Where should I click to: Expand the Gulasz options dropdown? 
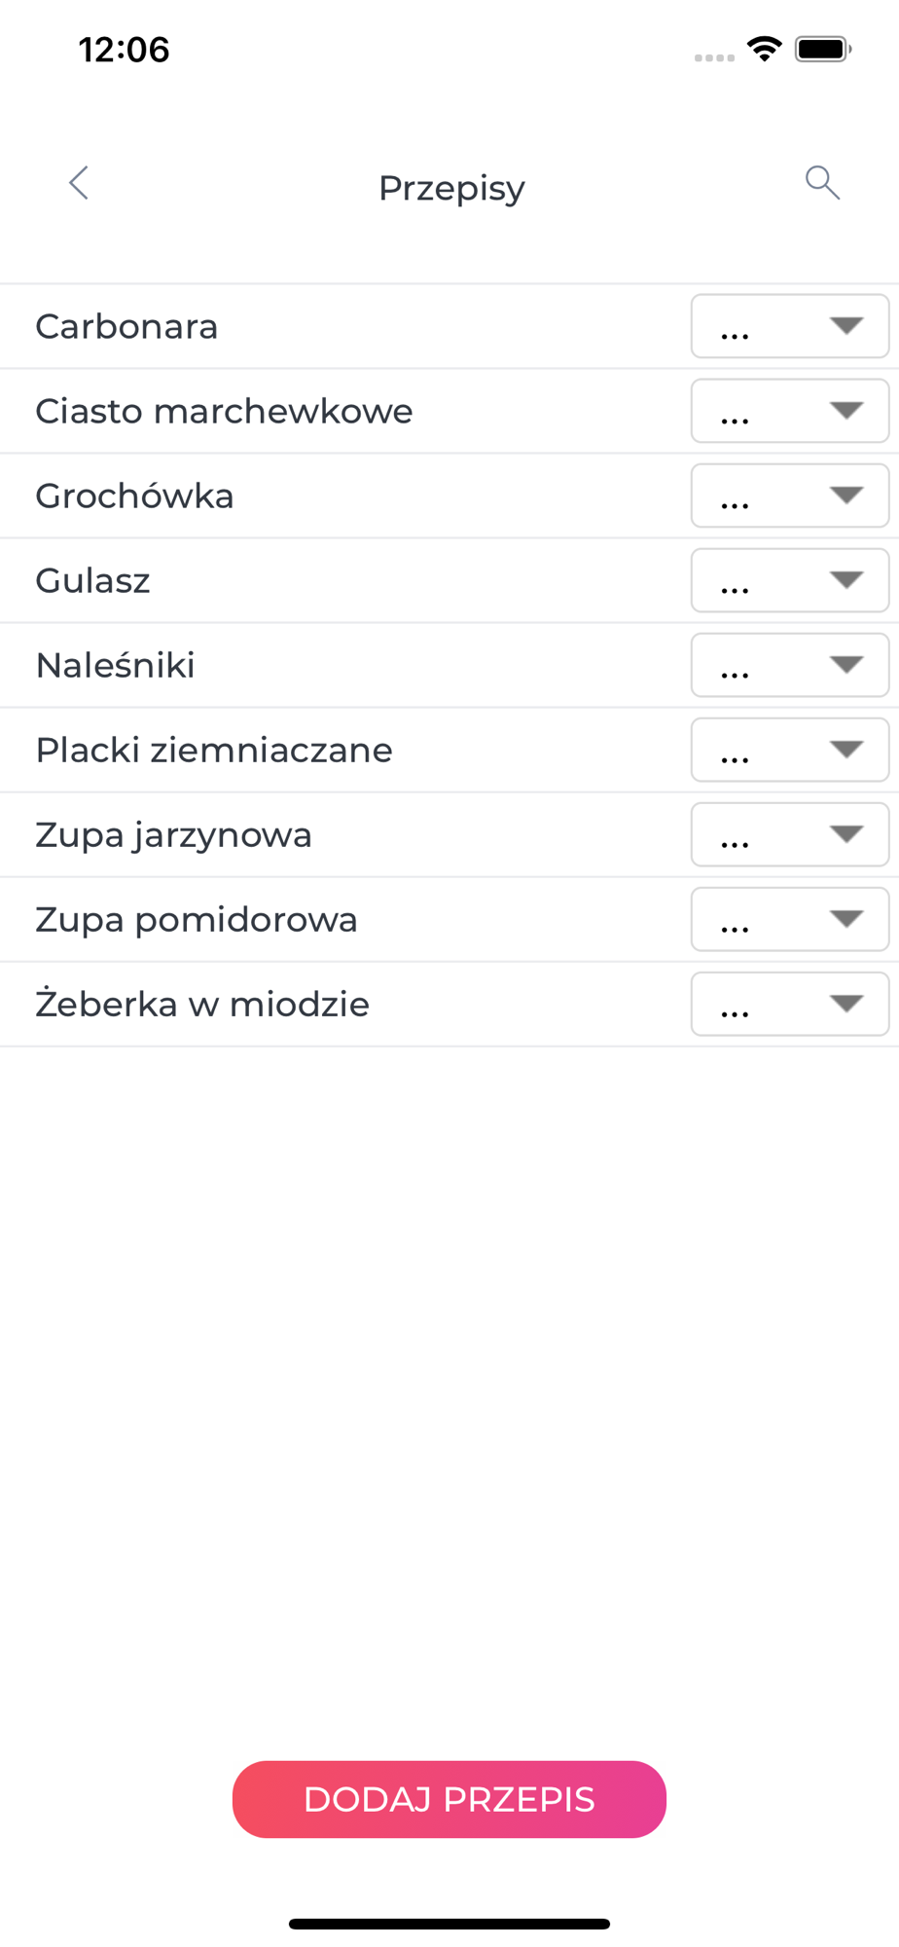click(789, 580)
